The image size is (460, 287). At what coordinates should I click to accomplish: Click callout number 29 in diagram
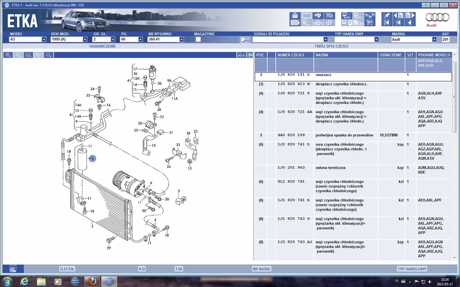[109, 248]
